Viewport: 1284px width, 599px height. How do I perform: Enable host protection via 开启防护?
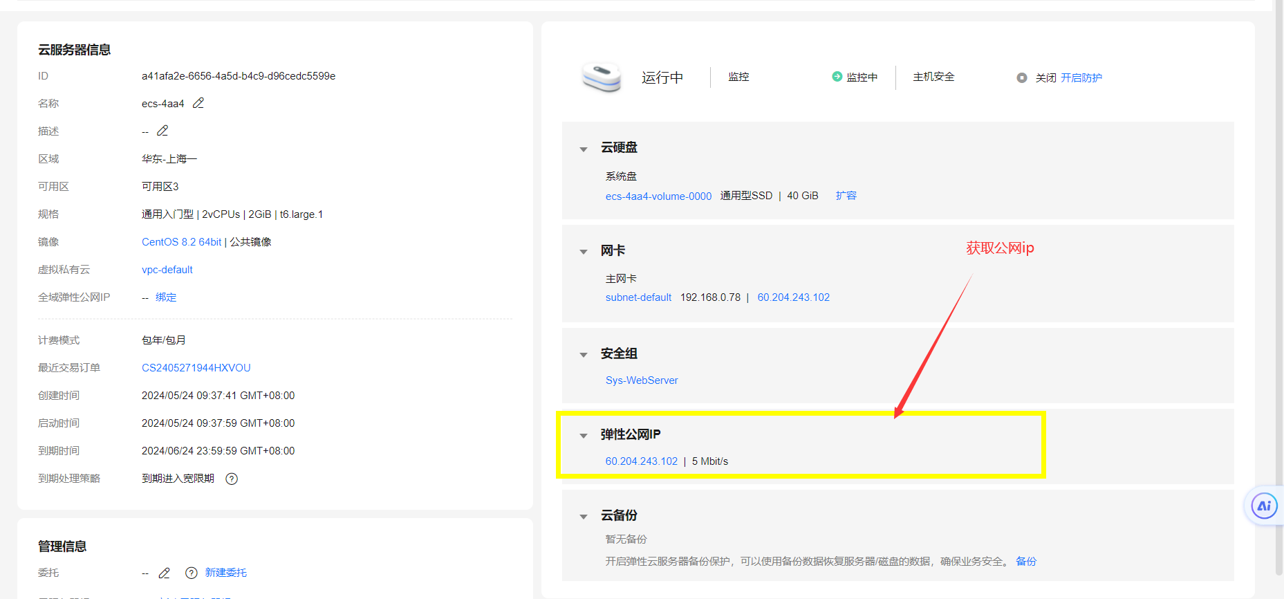1081,77
